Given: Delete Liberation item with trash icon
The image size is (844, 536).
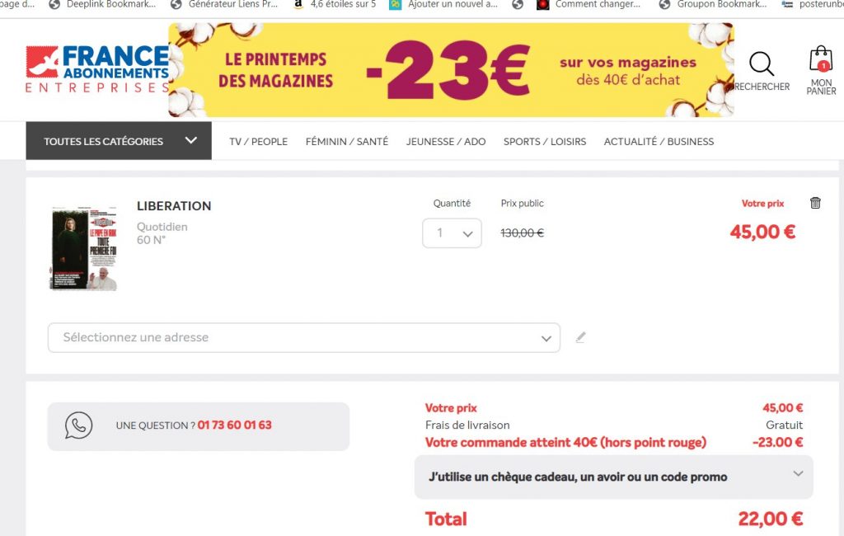Looking at the screenshot, I should coord(815,203).
